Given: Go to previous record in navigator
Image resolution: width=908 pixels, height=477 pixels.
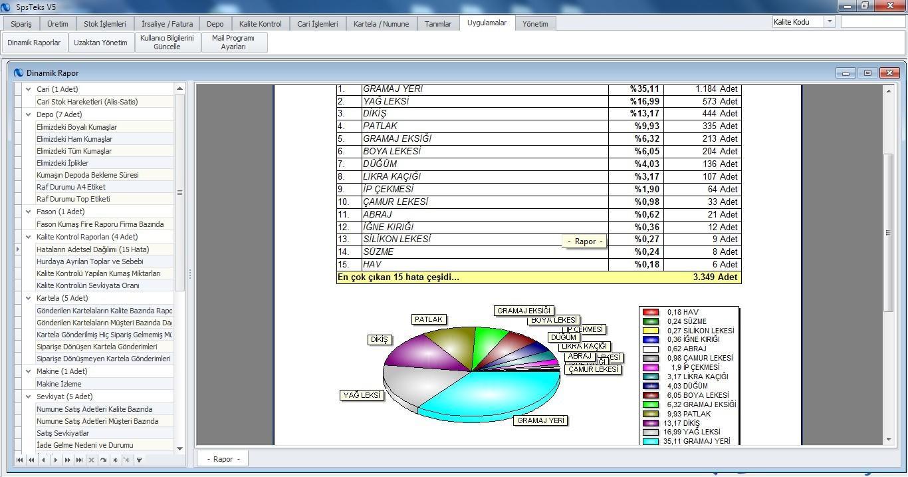Looking at the screenshot, I should (43, 460).
